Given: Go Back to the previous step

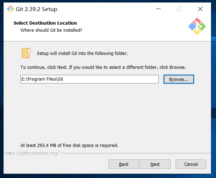Looking at the screenshot, I should 124,164.
